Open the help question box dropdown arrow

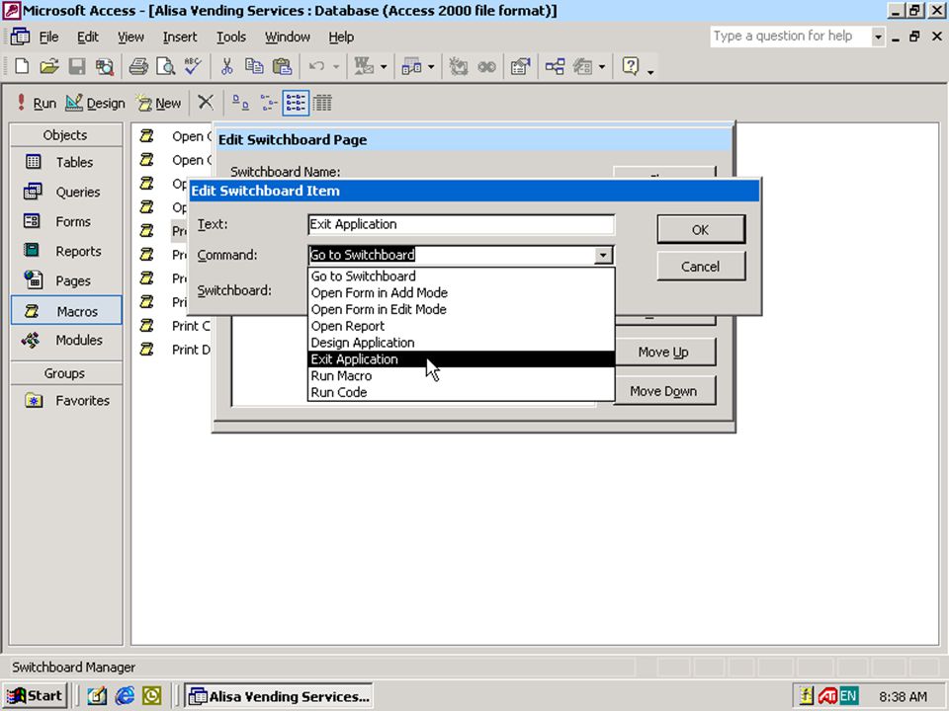(x=878, y=37)
